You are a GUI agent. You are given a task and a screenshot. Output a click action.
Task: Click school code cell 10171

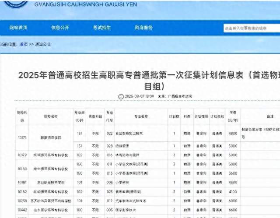point(22,138)
